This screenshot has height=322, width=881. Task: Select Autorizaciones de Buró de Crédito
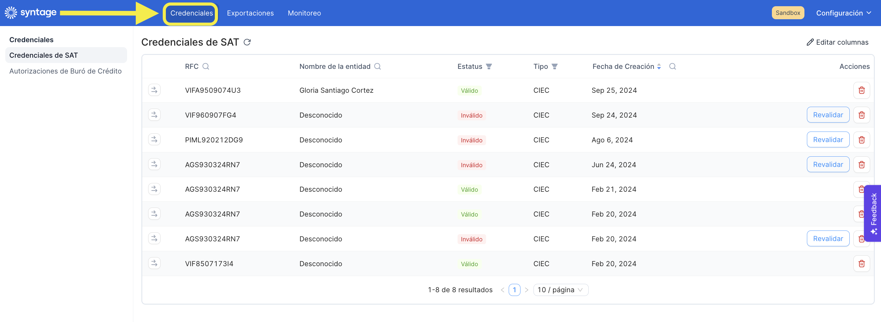pos(65,71)
